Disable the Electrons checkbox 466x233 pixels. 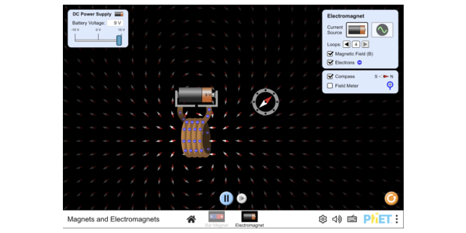pos(331,62)
